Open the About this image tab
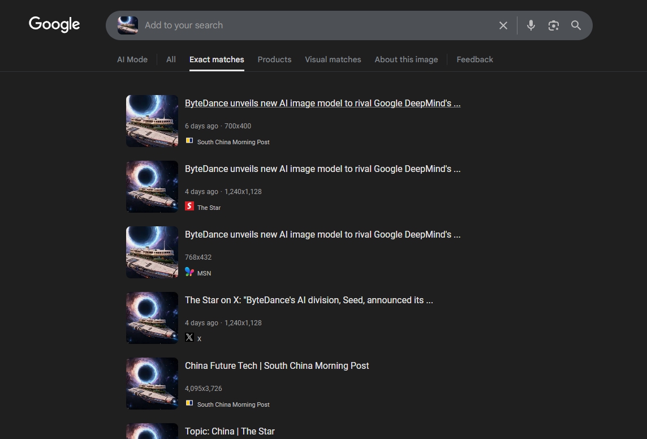 [x=406, y=59]
